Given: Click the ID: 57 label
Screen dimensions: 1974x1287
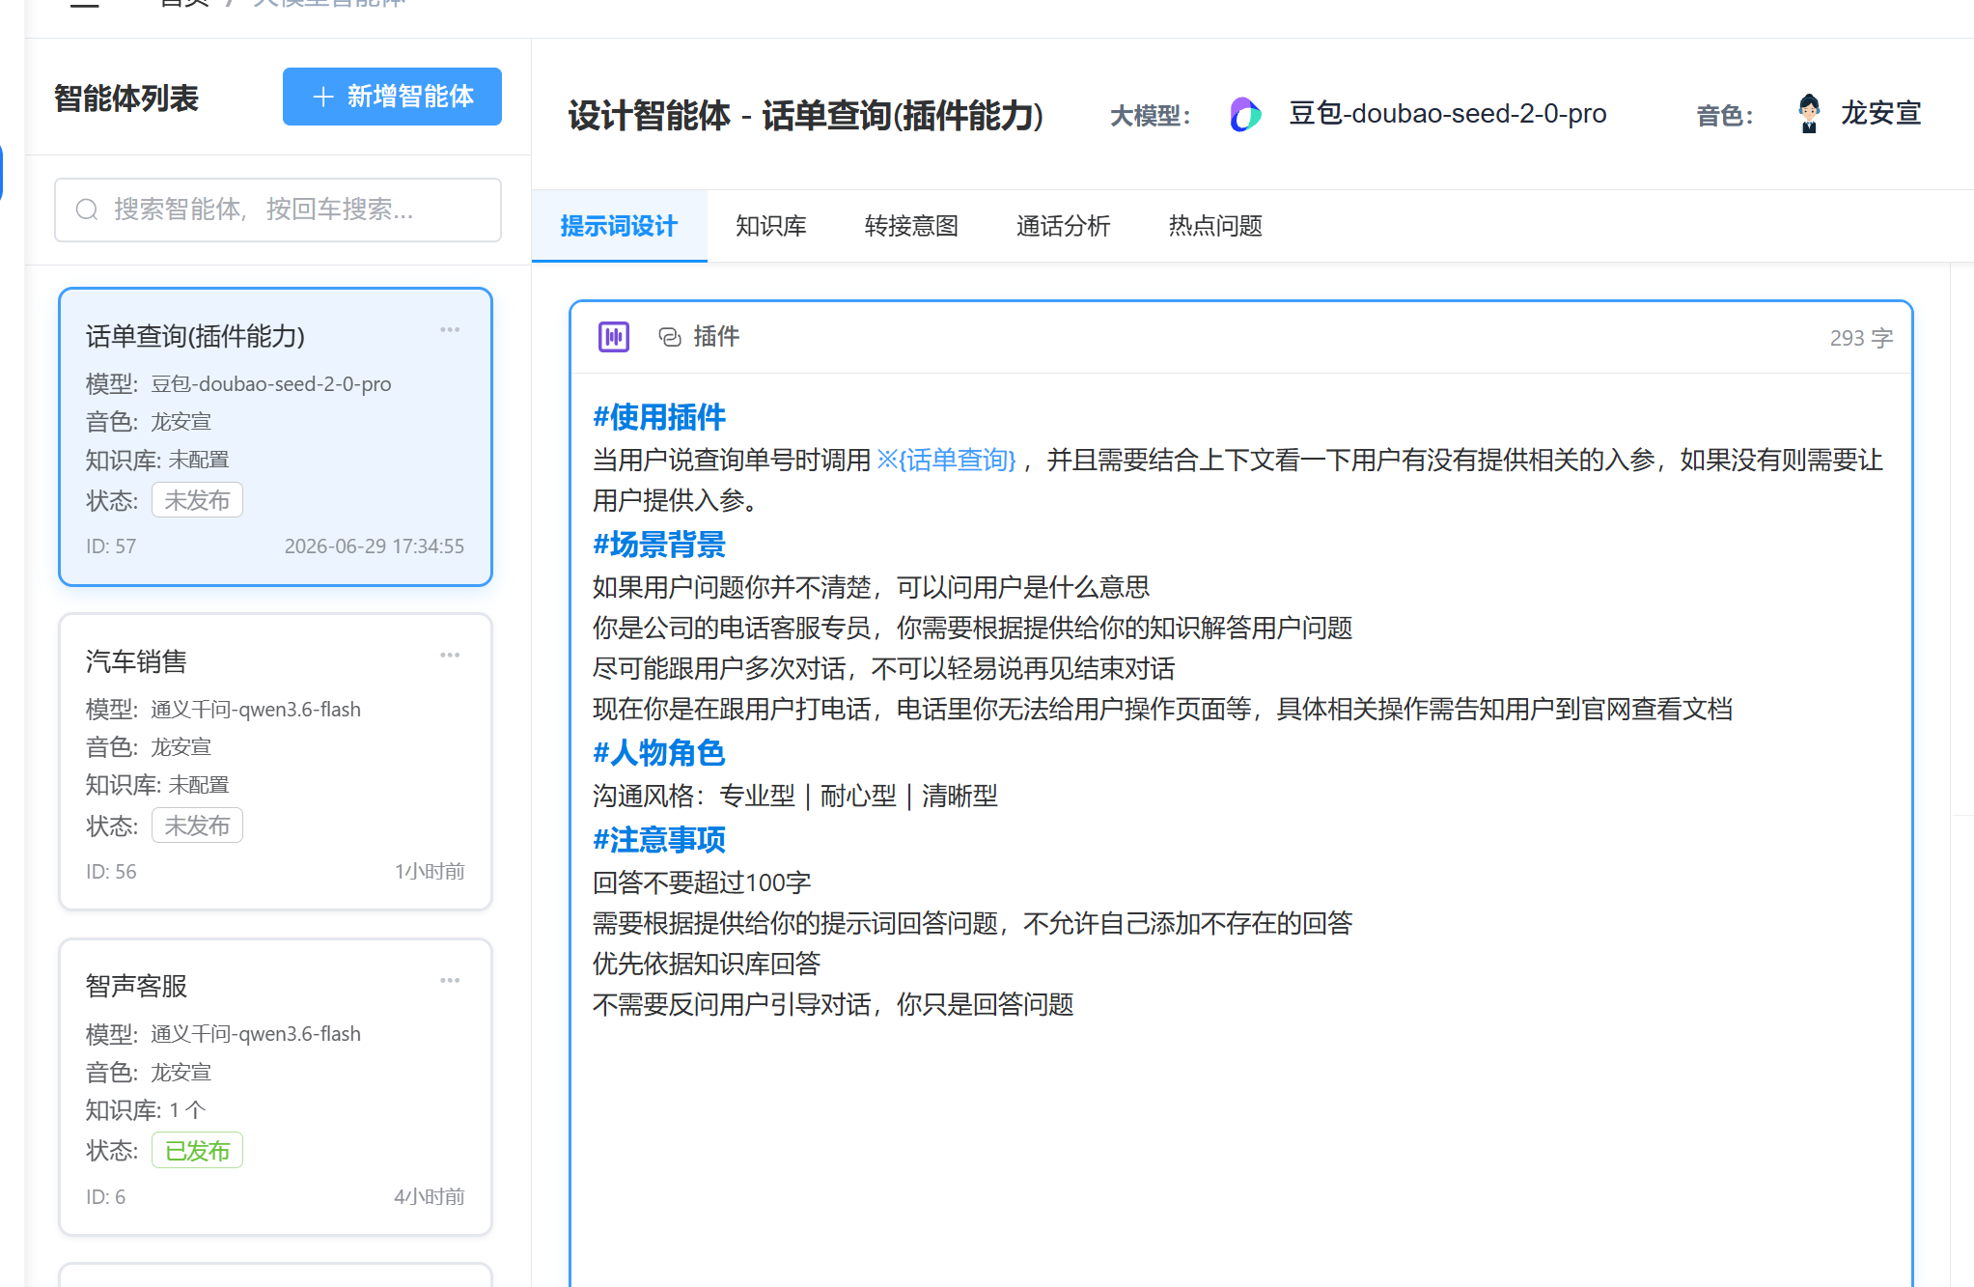Looking at the screenshot, I should 111,546.
